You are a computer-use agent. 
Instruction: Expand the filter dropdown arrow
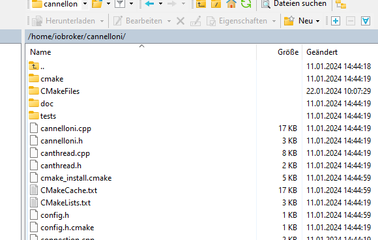pos(131,4)
